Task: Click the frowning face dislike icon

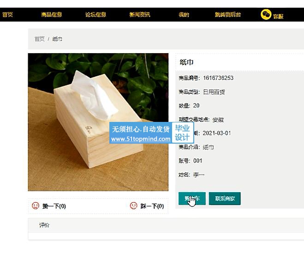Action: click(134, 206)
